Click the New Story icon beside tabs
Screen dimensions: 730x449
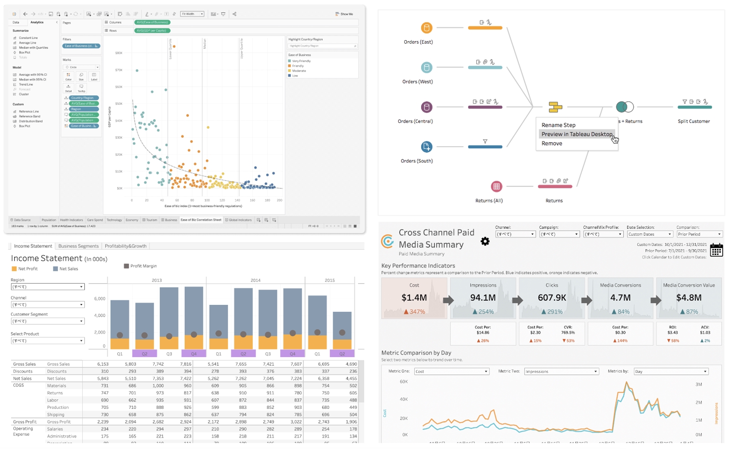(x=274, y=220)
